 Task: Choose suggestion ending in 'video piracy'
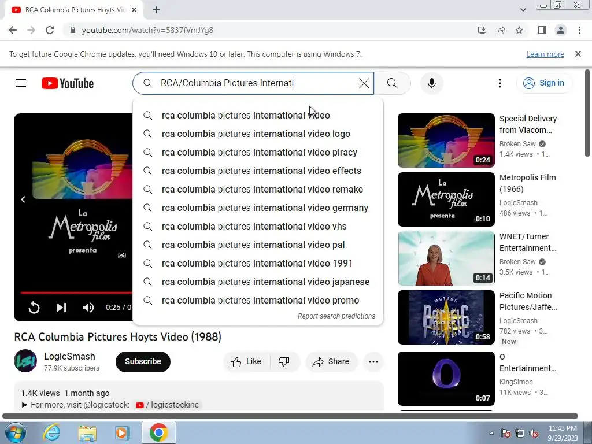click(258, 152)
